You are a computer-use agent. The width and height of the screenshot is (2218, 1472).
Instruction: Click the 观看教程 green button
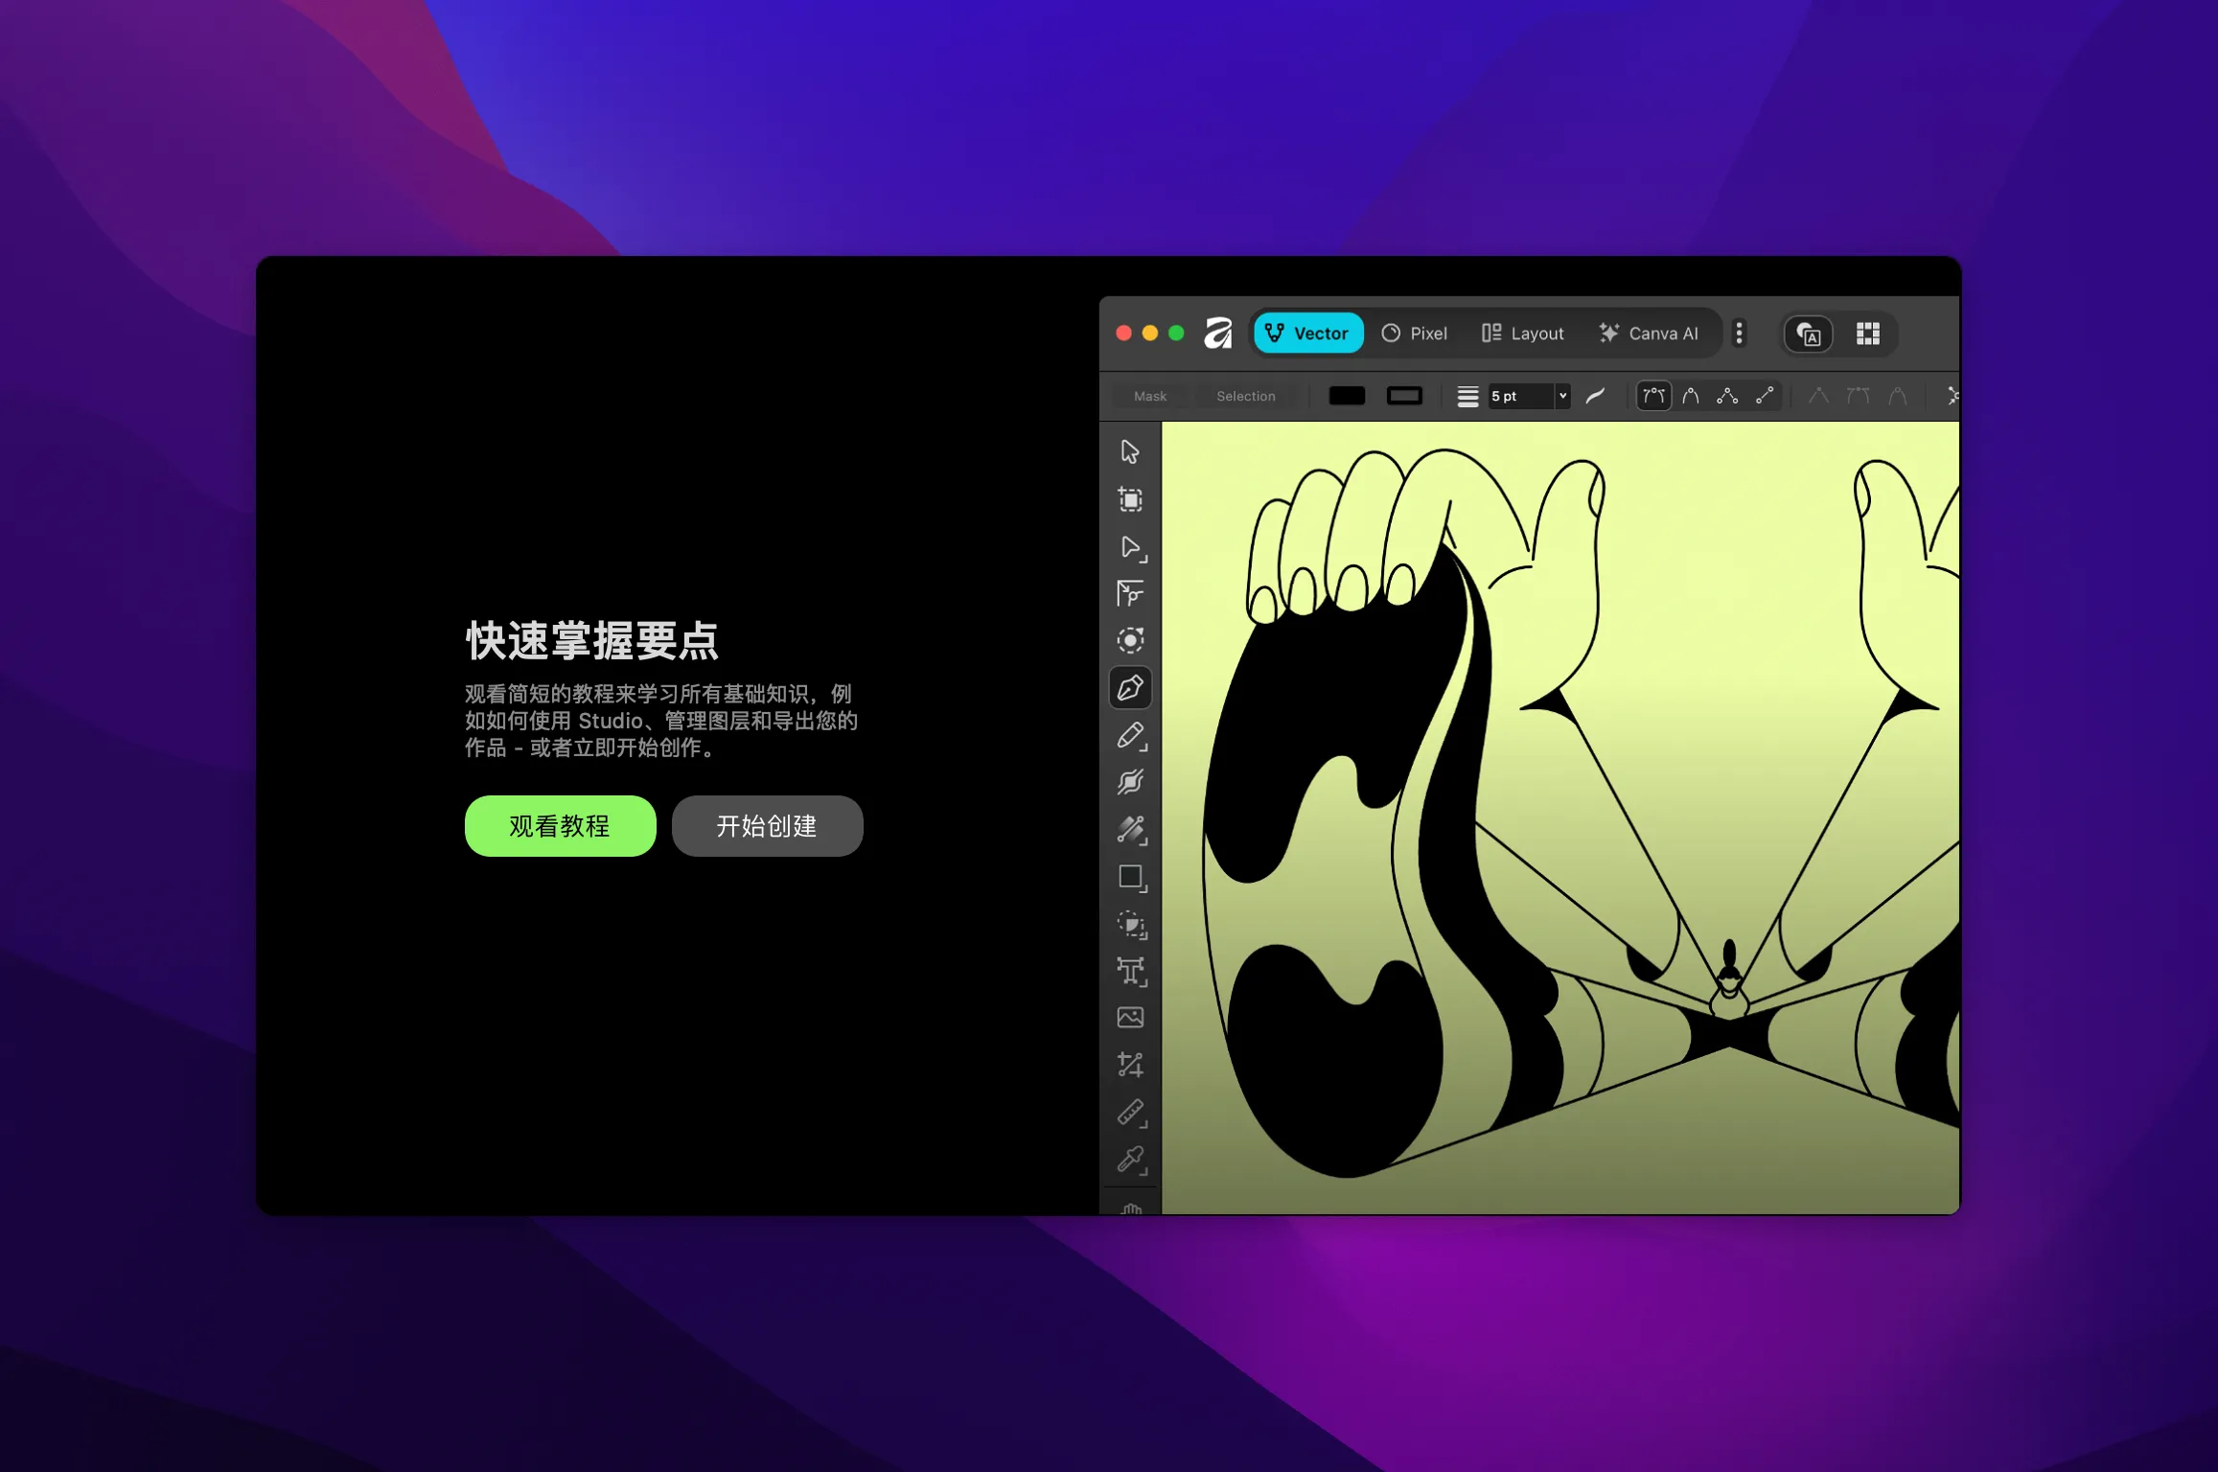560,826
